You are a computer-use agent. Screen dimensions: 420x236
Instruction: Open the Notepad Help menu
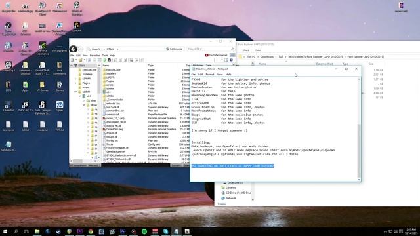tap(228, 74)
